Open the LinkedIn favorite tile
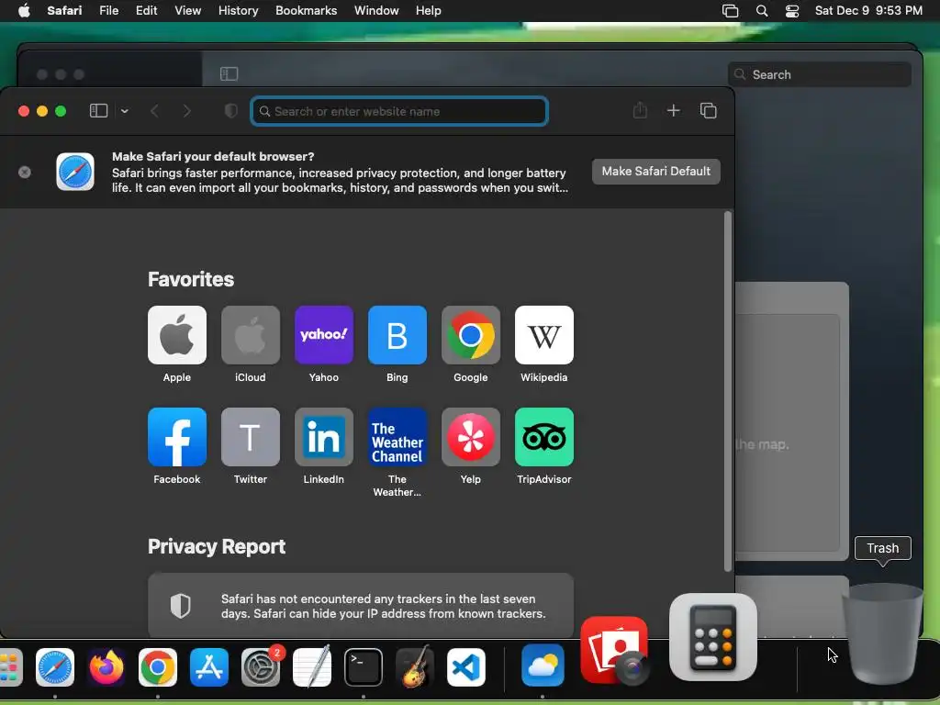This screenshot has width=940, height=705. pyautogui.click(x=324, y=437)
